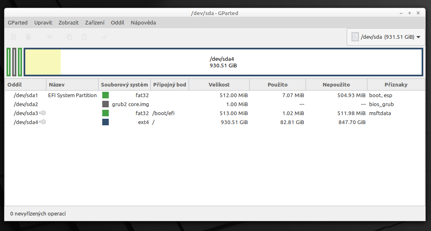Screen dimensions: 431x231
Task: Select the /dev/sda4 930.51 GiB graphical partition
Action: [223, 62]
